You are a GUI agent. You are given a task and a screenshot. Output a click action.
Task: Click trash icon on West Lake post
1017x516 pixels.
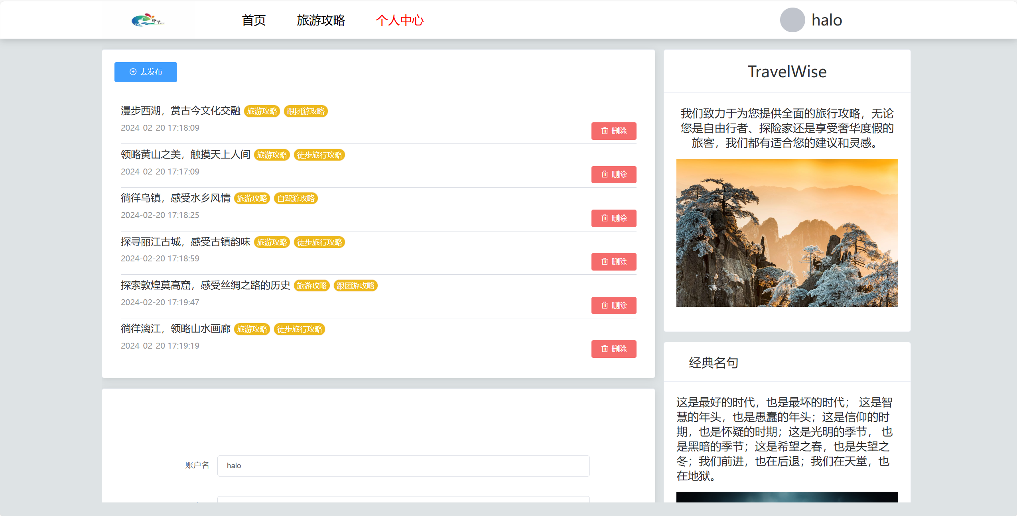click(605, 131)
